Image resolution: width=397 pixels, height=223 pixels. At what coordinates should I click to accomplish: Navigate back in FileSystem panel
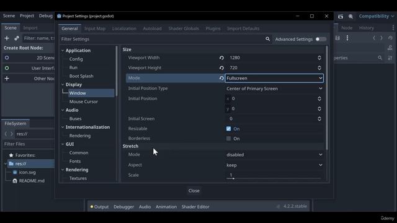[6, 134]
